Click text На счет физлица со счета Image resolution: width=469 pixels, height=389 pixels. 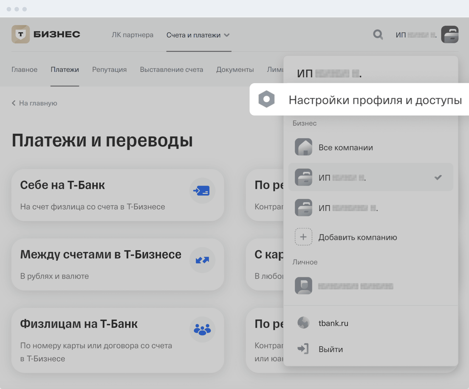(x=93, y=207)
